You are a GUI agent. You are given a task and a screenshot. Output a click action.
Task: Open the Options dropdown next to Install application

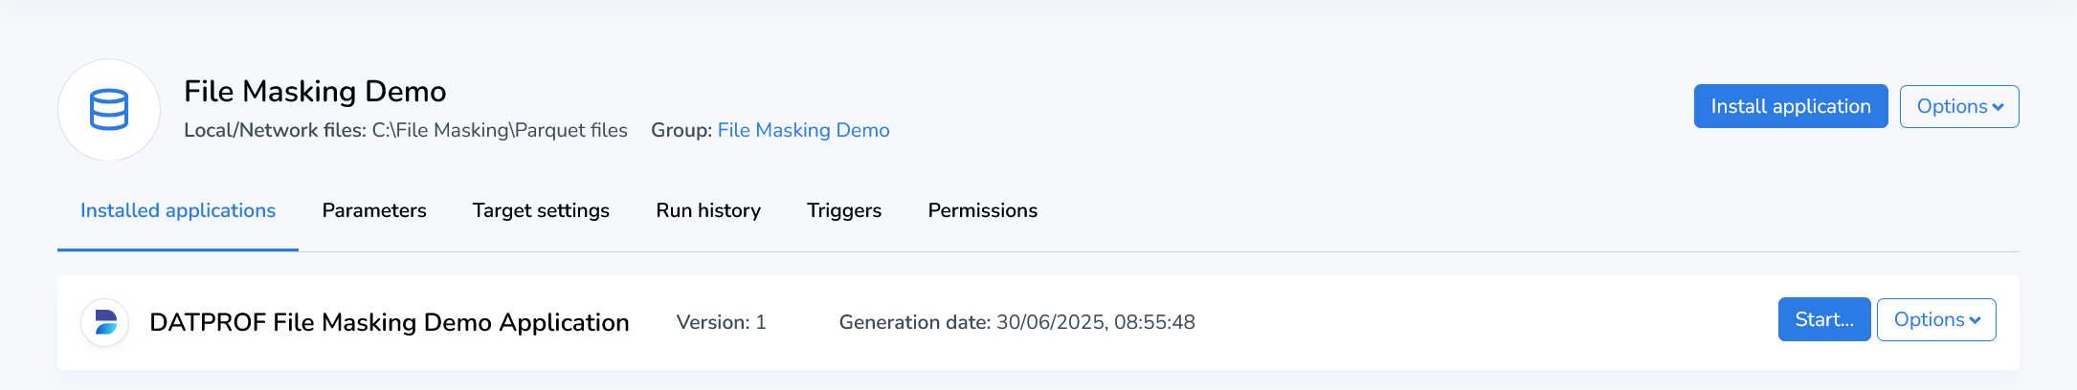point(1958,106)
